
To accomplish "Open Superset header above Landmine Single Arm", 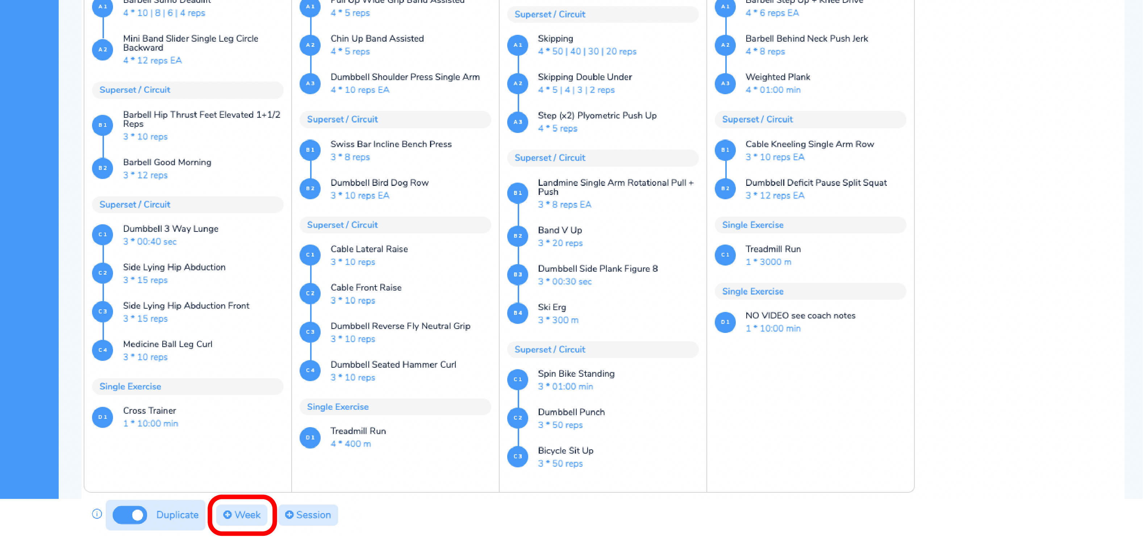I will (x=602, y=158).
